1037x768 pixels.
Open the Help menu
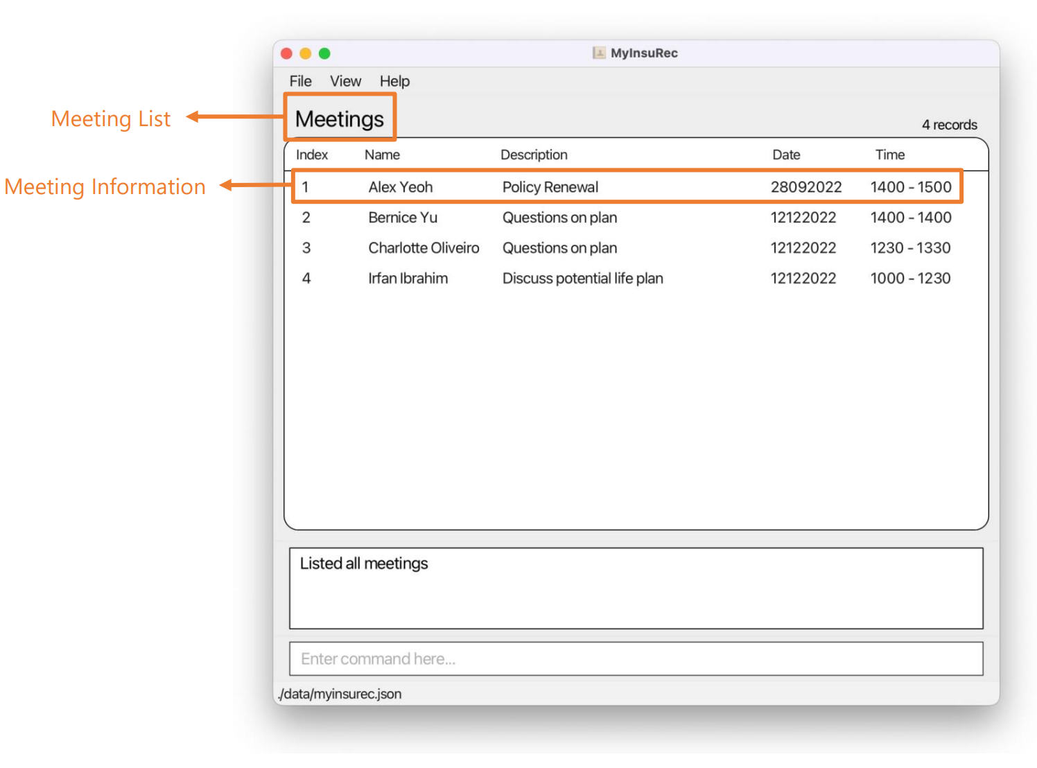(394, 81)
